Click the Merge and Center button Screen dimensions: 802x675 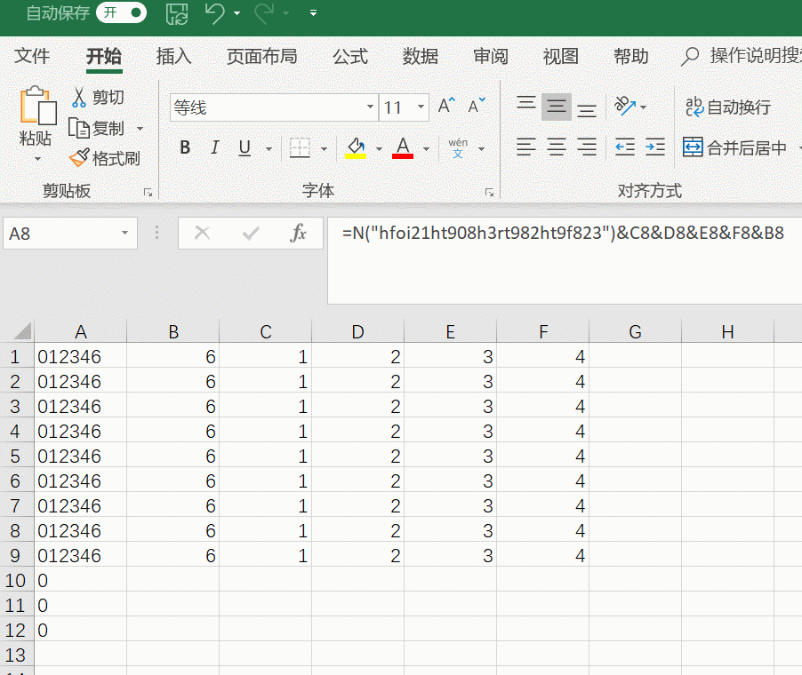(734, 148)
